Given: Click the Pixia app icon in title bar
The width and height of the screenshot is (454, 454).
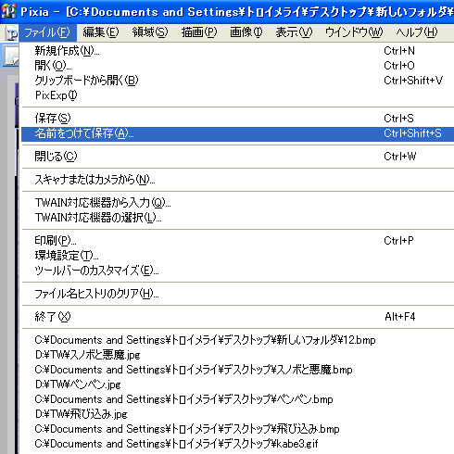Looking at the screenshot, I should click(x=8, y=11).
